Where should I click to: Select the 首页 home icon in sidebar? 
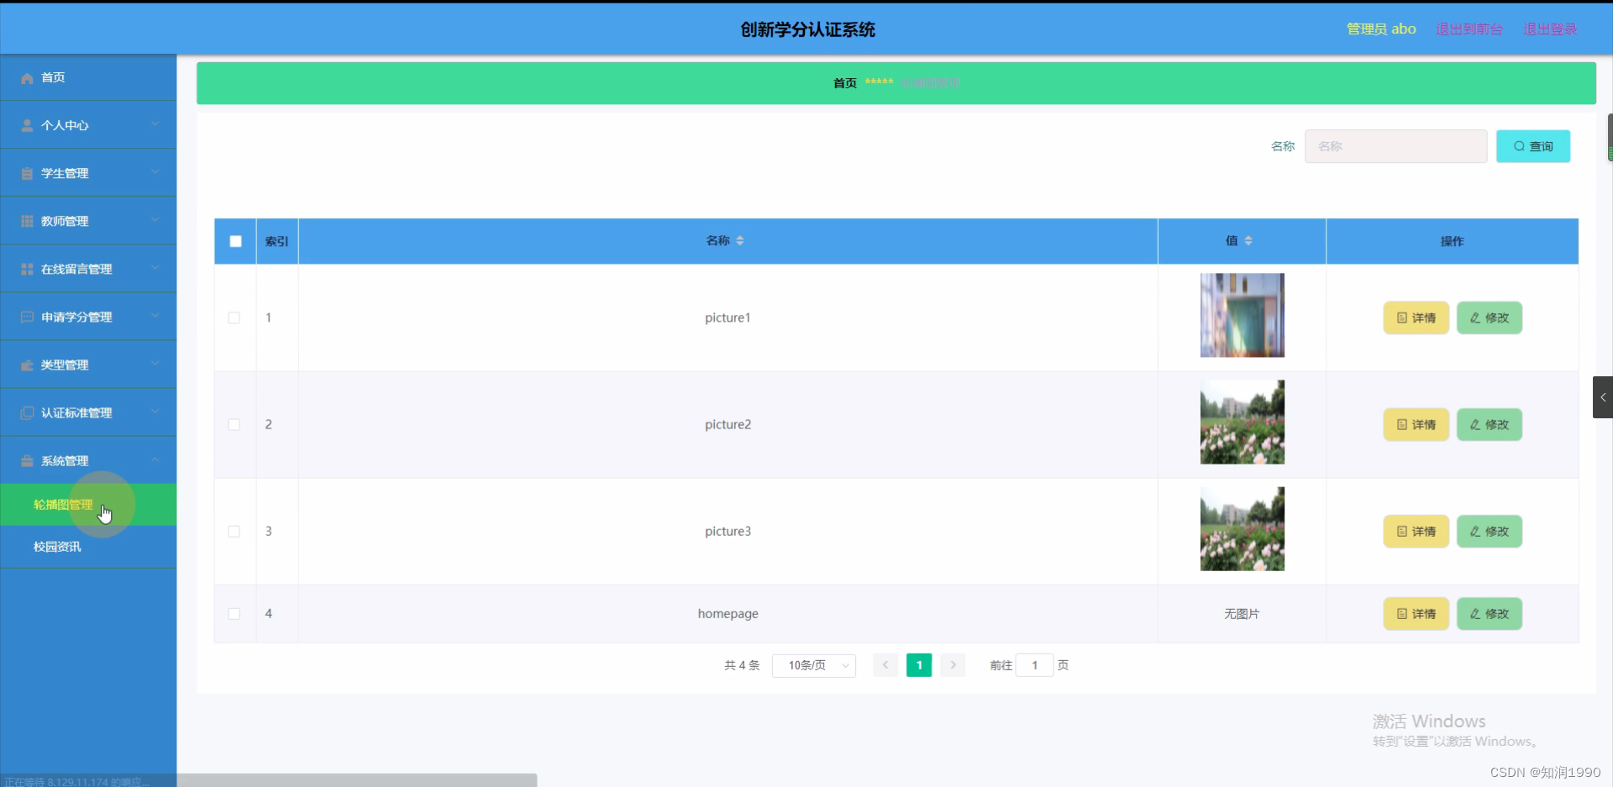[26, 77]
